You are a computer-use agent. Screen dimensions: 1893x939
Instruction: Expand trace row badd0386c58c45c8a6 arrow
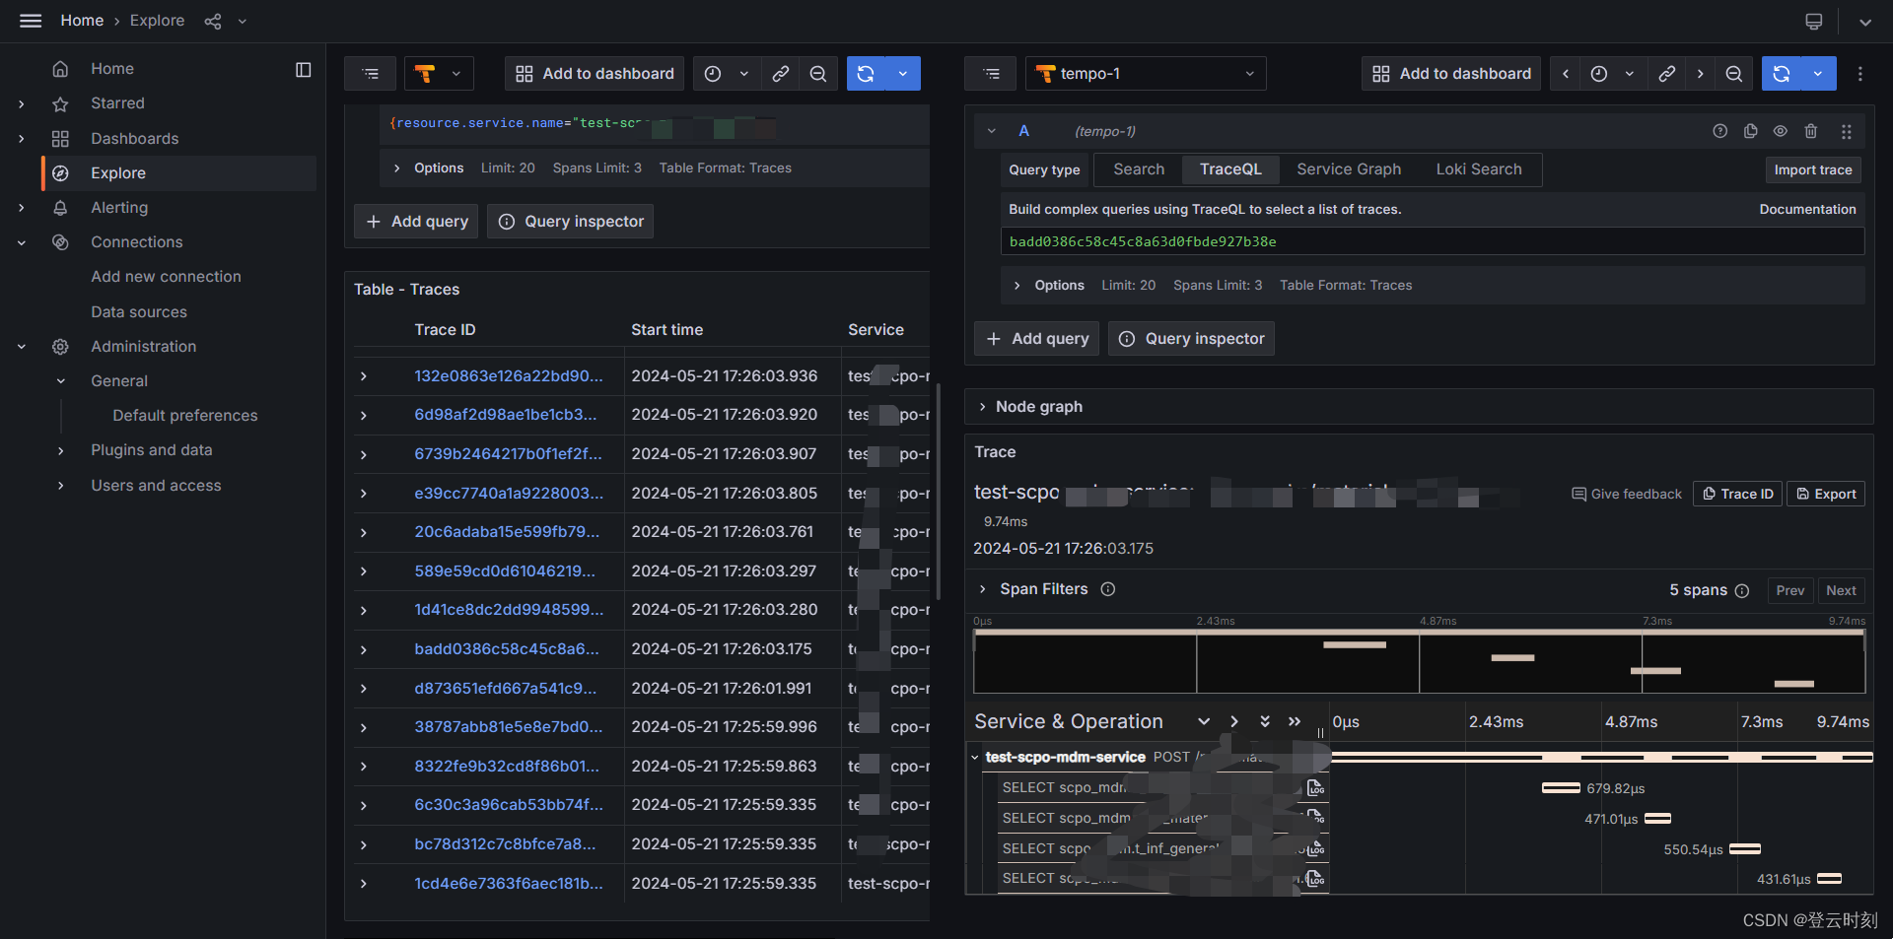363,648
